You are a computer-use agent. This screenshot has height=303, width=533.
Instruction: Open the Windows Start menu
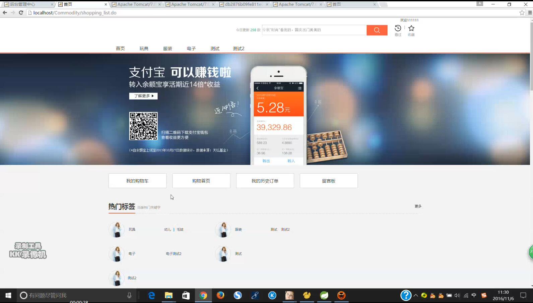coord(8,295)
